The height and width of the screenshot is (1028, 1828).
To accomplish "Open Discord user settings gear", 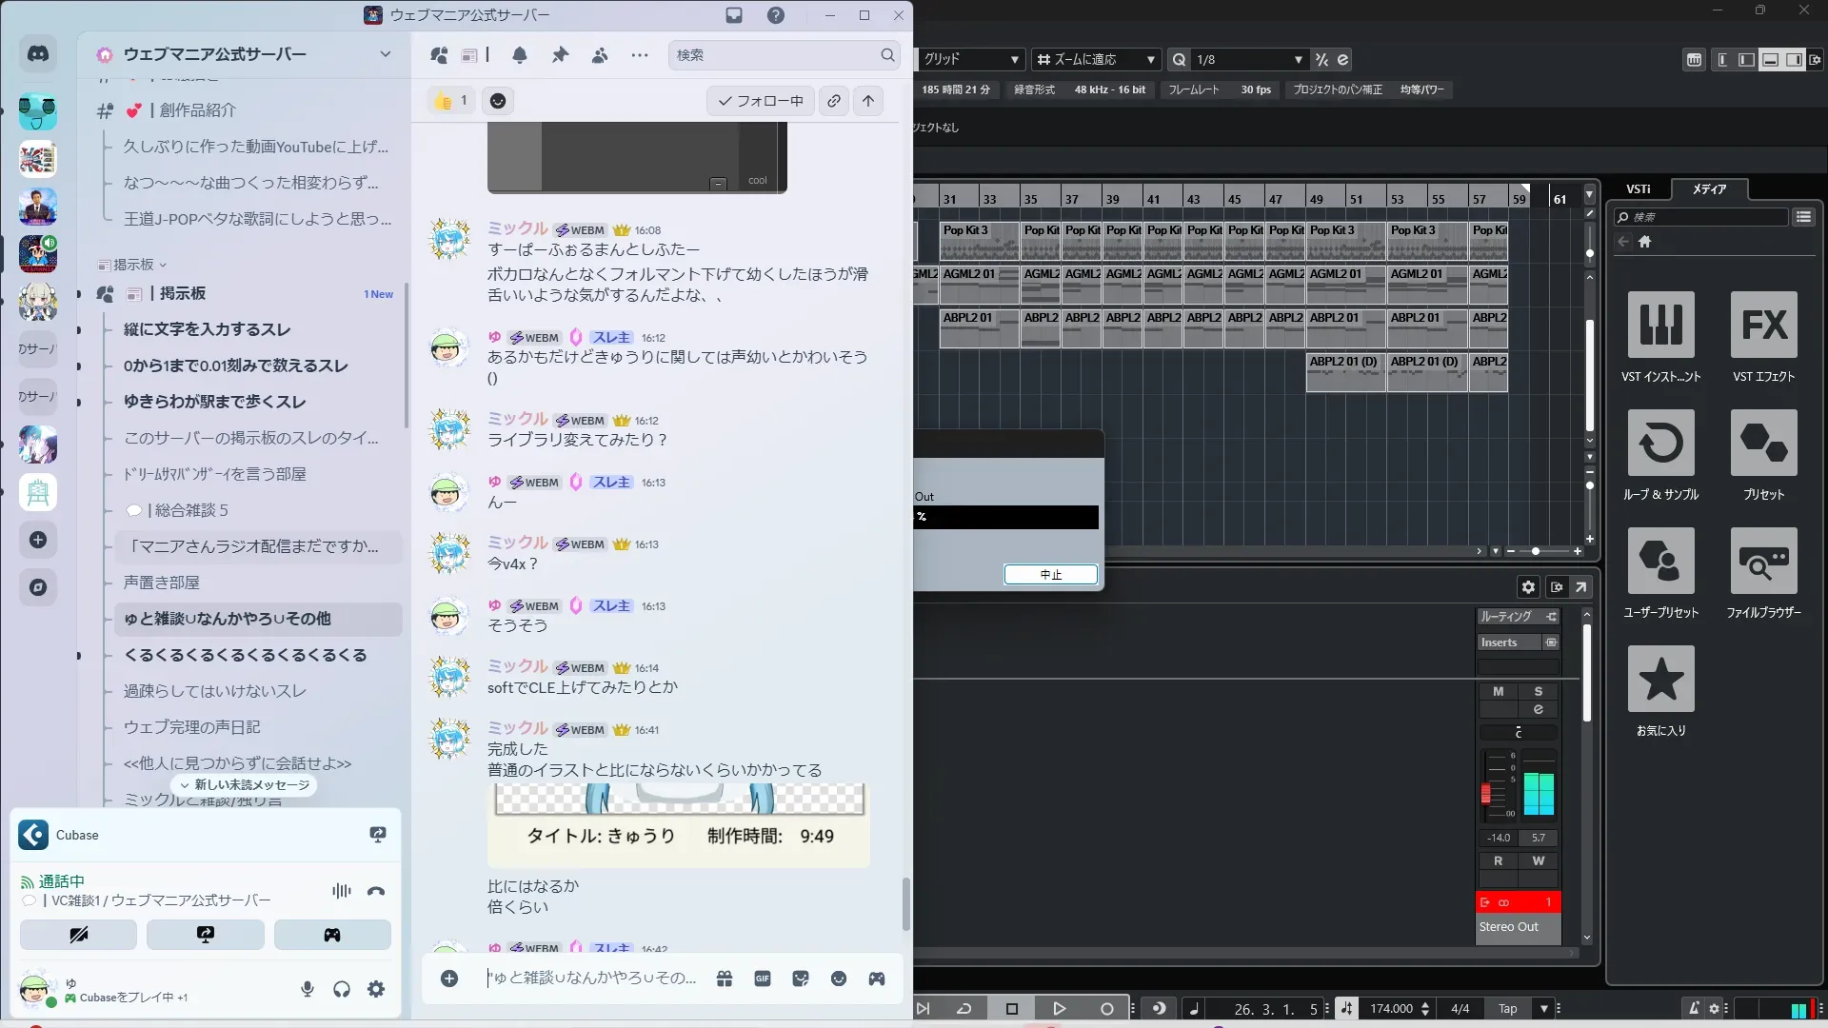I will pos(376,989).
